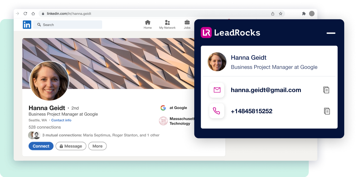358x177 pixels.
Task: Click Hanna Geidt's LinkedIn profile photo
Action: click(49, 81)
